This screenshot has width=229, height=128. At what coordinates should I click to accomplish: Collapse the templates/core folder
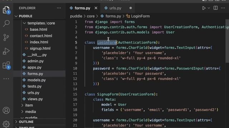[41, 23]
